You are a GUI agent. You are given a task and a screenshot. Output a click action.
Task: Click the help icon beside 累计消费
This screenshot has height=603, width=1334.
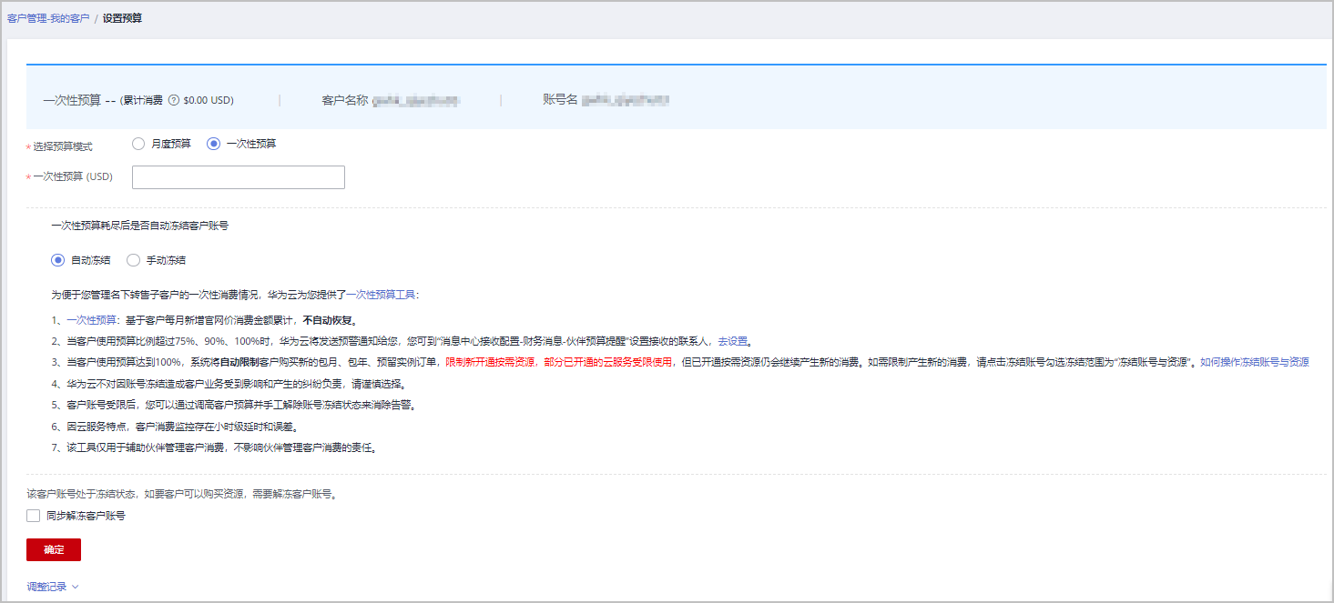click(173, 100)
